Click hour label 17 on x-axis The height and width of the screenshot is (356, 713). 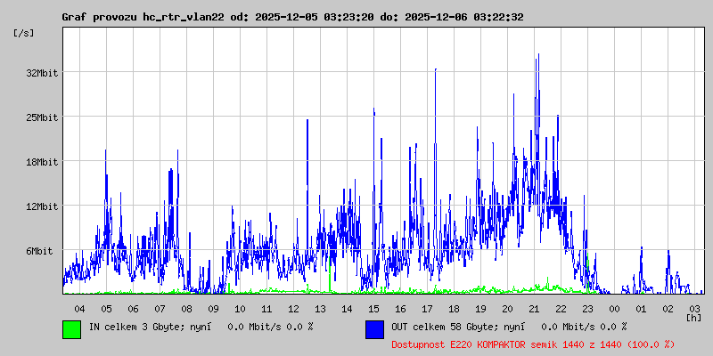pyautogui.click(x=428, y=309)
